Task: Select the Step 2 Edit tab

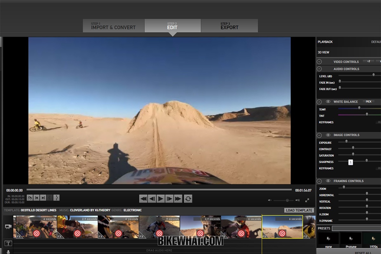Action: click(172, 26)
